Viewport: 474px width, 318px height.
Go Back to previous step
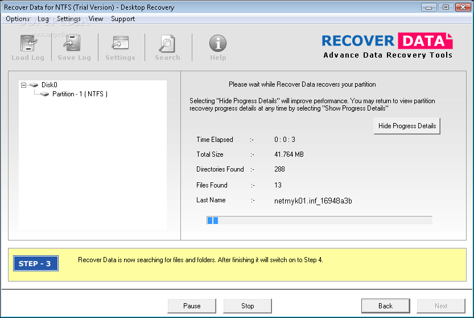(x=386, y=306)
